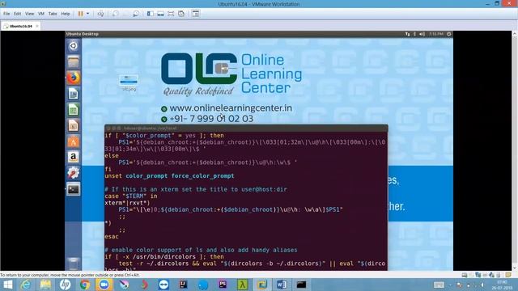518x291 pixels.
Task: Switch to Zoom on the taskbar
Action: (104, 285)
